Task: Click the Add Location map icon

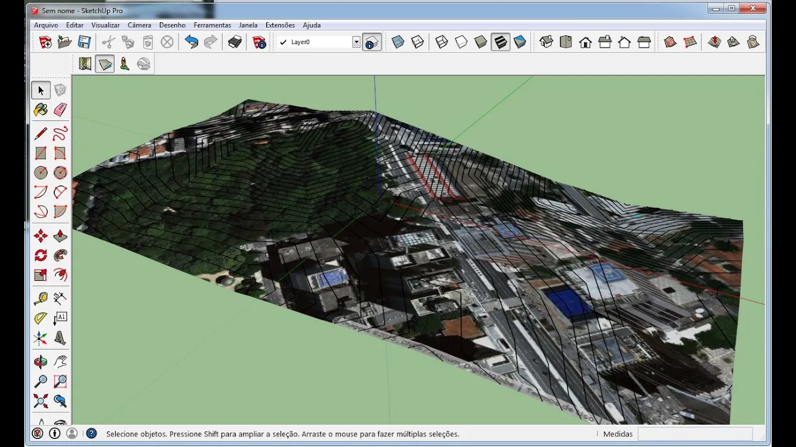Action: (85, 64)
